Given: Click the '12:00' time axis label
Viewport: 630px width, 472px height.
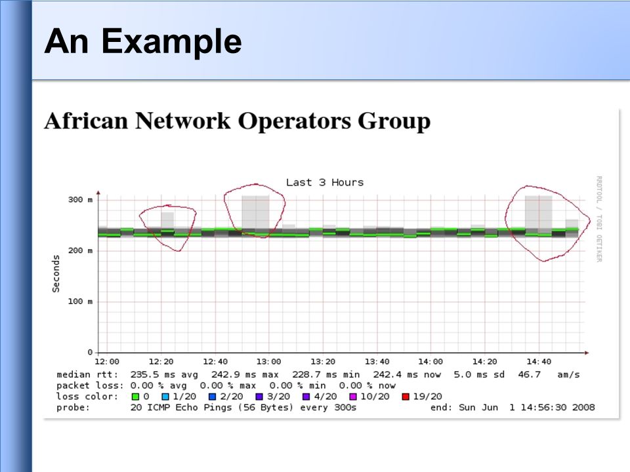Looking at the screenshot, I should (x=107, y=362).
